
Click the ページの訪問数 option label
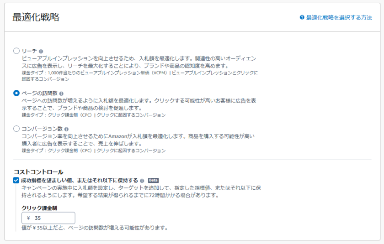tap(39, 93)
